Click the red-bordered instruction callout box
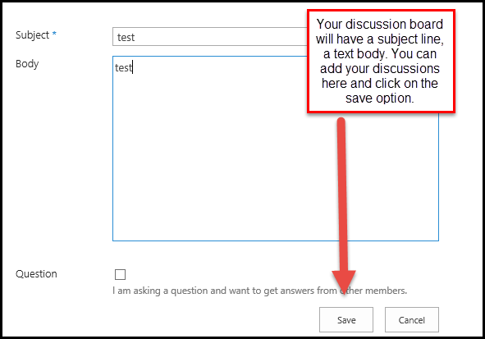 (381, 62)
